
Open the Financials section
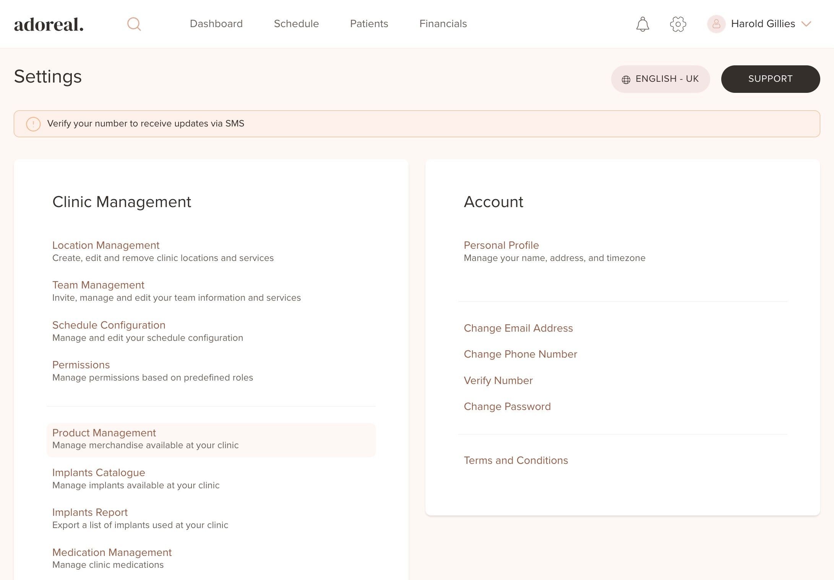click(x=443, y=24)
